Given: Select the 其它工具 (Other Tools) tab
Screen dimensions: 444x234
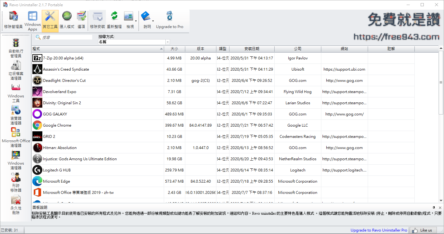Looking at the screenshot, I should click(x=50, y=19).
